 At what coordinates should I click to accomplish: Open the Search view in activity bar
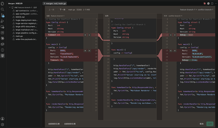tap(2, 9)
